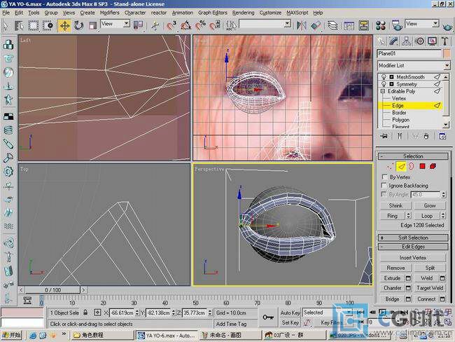455x342 pixels.
Task: Click the Quick Render teapot icon
Action: (x=448, y=26)
